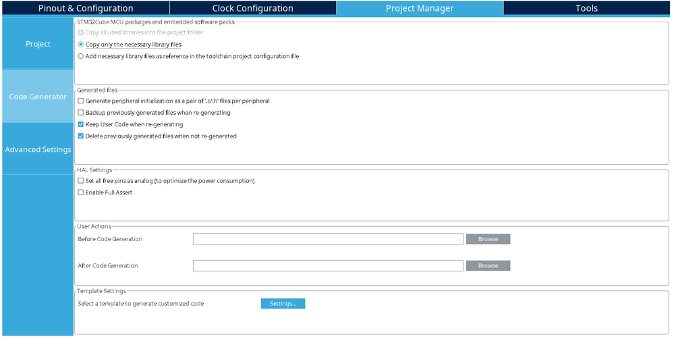Enable backup of previously generated files
674x339 pixels.
pyautogui.click(x=81, y=113)
